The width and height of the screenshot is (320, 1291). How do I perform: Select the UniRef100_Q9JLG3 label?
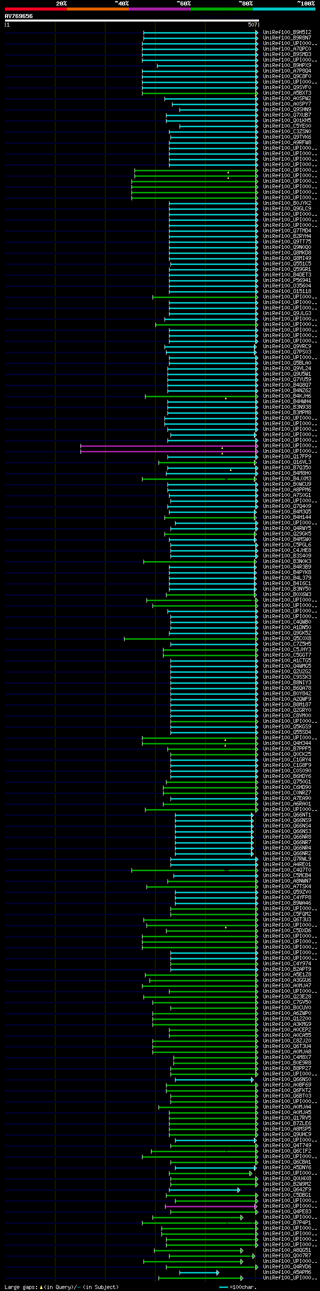tap(287, 314)
